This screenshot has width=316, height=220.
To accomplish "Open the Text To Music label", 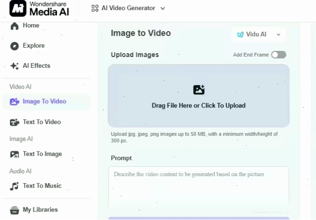I will (x=42, y=185).
